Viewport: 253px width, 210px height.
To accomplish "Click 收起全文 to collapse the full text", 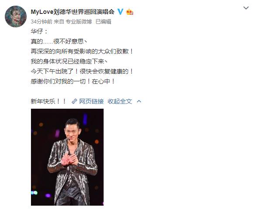I will point(120,101).
